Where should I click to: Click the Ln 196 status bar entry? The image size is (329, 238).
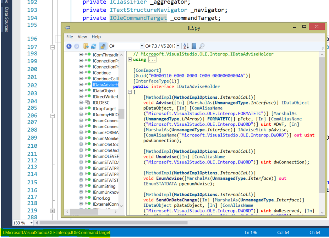(251, 233)
